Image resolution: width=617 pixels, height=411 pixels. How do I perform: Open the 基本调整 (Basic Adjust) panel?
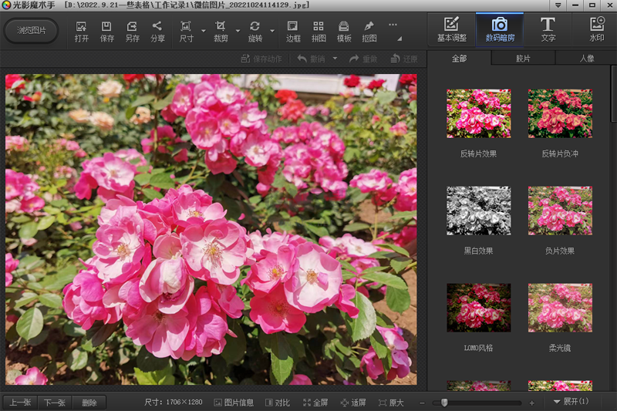(x=451, y=29)
